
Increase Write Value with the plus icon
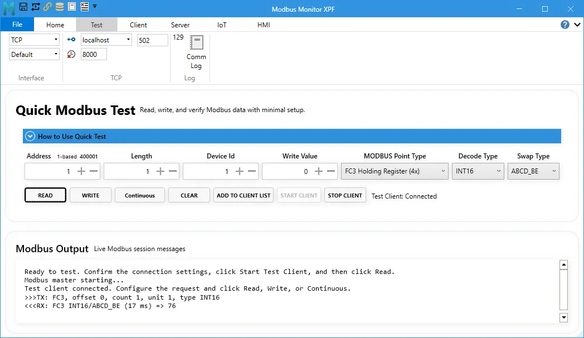click(318, 171)
